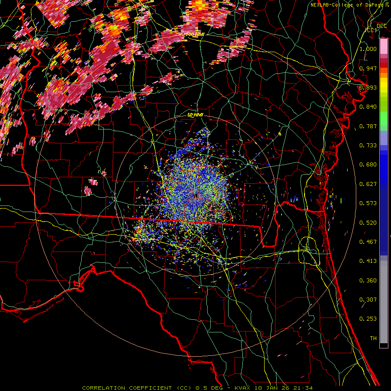Click the [CC] label above the color scale

[371, 30]
